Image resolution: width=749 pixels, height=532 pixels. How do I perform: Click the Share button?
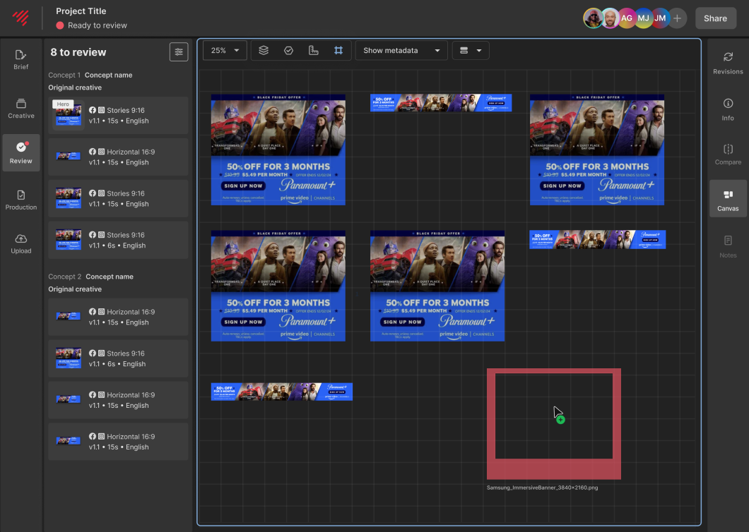(715, 18)
